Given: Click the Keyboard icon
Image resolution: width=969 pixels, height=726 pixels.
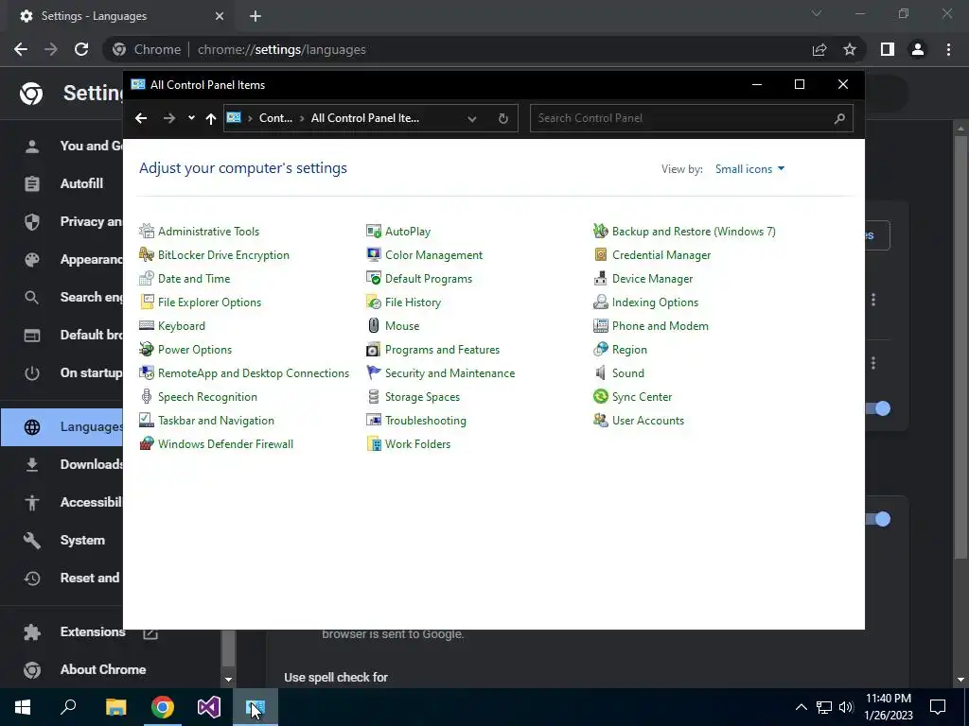Looking at the screenshot, I should (147, 325).
